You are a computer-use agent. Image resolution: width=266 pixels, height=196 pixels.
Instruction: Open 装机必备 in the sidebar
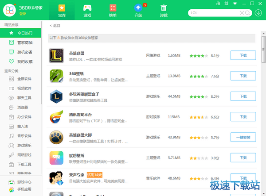pyautogui.click(x=20, y=52)
